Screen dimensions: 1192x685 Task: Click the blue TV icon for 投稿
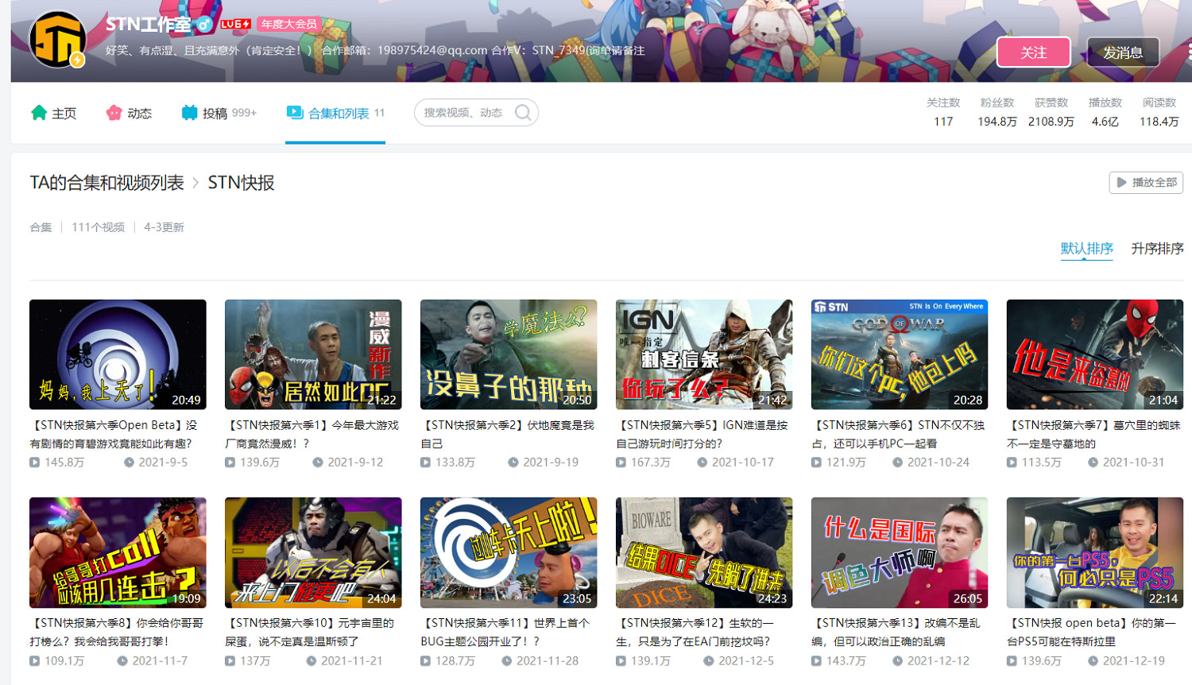point(189,113)
